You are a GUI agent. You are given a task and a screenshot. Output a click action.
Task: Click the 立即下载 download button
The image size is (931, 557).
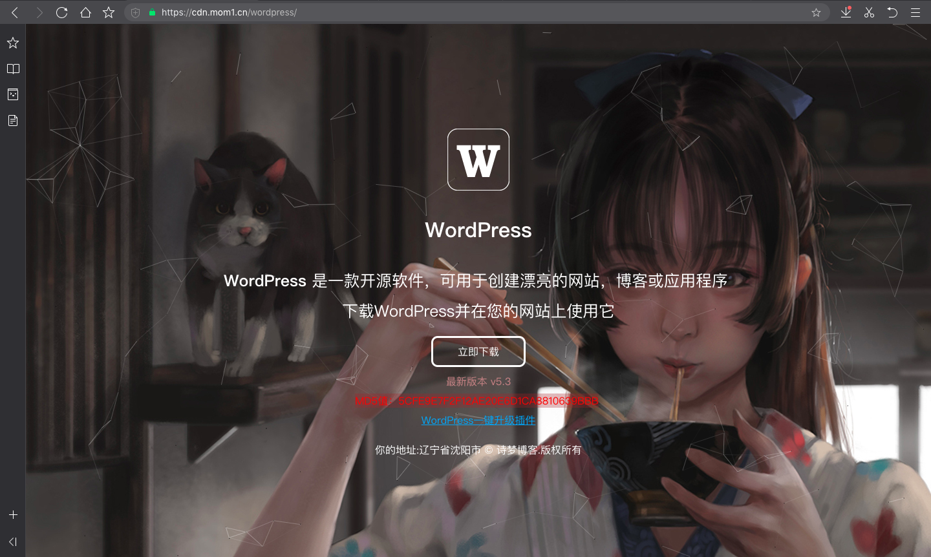(x=478, y=352)
